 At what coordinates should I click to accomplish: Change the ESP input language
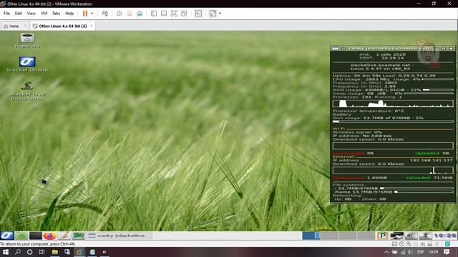point(420,252)
